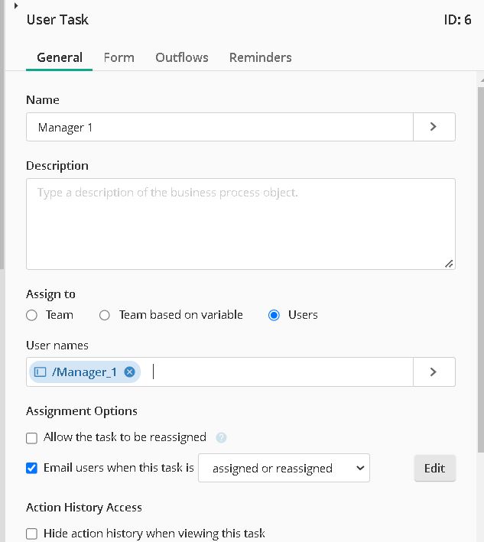Switch to the Form tab
The width and height of the screenshot is (484, 542).
(x=119, y=57)
